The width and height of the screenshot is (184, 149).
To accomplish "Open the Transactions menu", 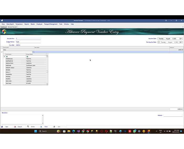I will 19,24.
